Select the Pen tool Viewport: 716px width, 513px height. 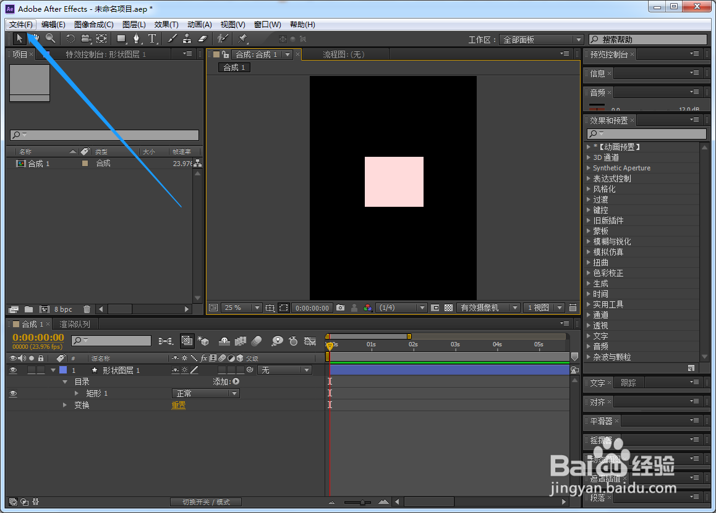(x=137, y=39)
